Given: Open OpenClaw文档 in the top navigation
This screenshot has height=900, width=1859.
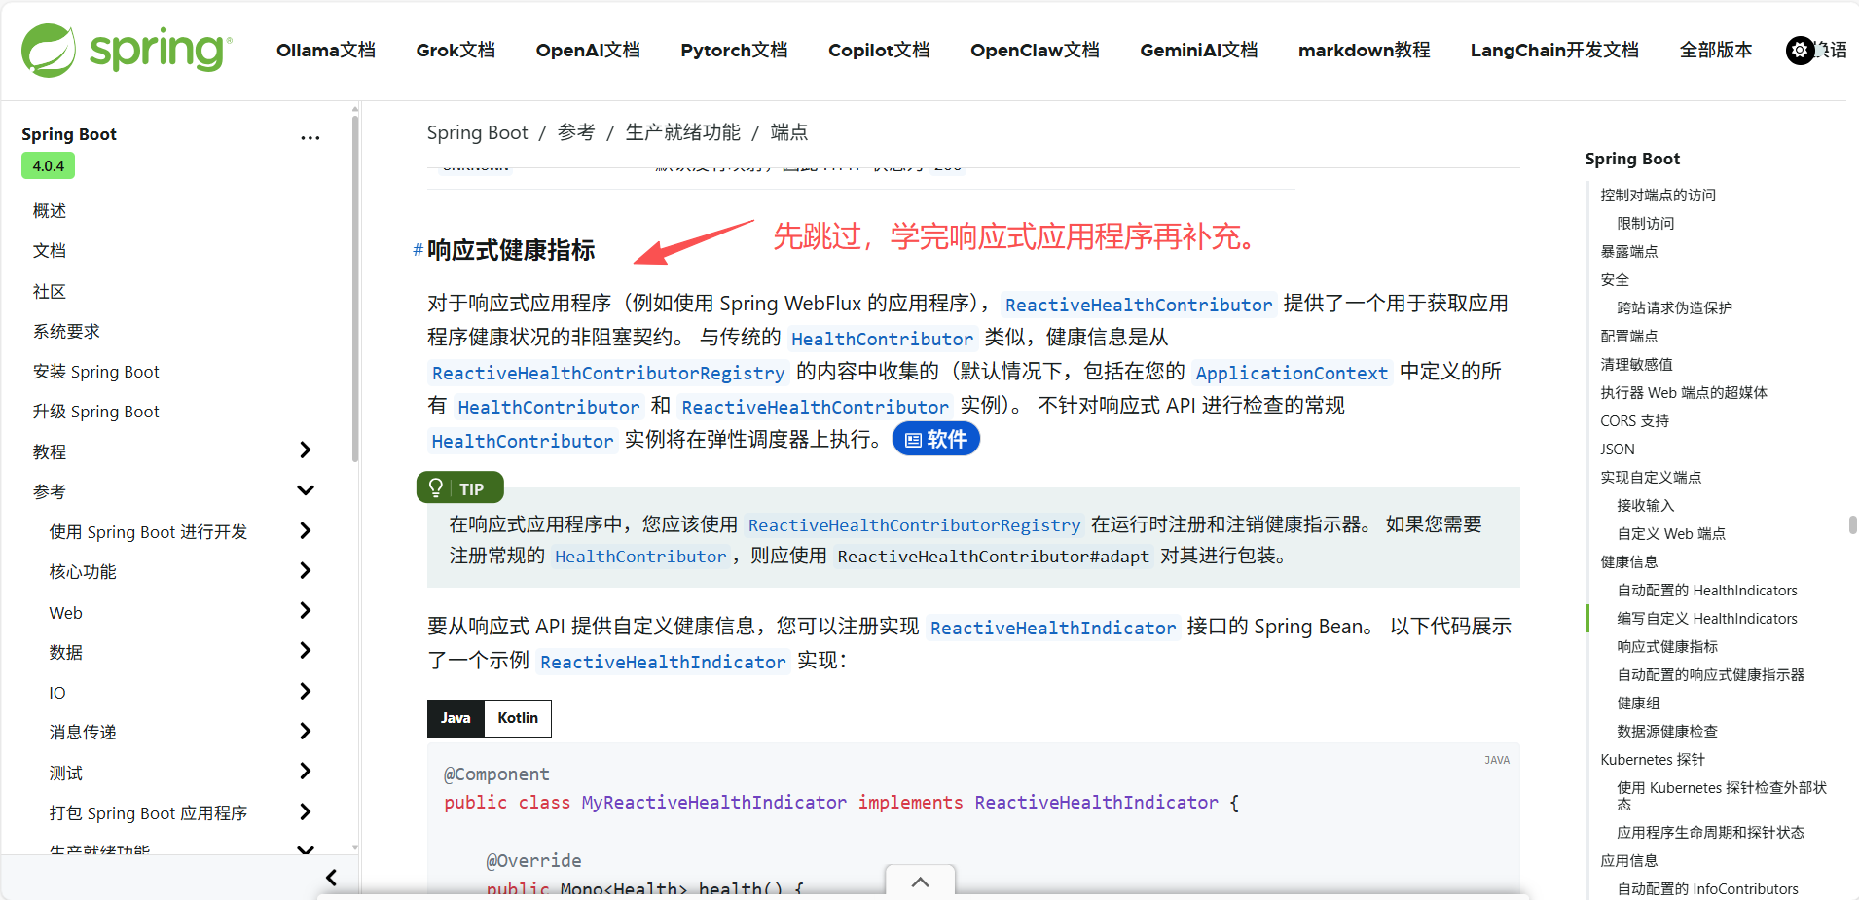Looking at the screenshot, I should pos(1035,50).
